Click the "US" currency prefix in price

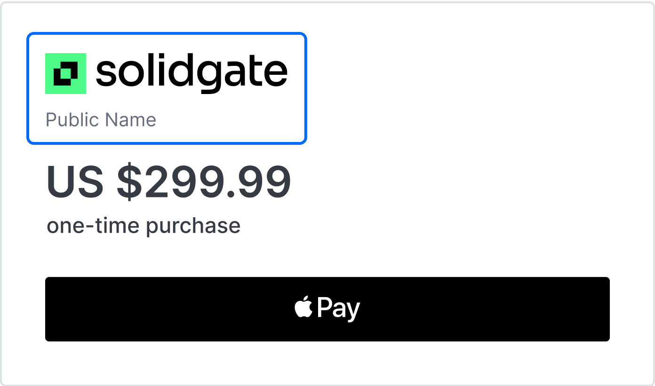click(x=75, y=182)
